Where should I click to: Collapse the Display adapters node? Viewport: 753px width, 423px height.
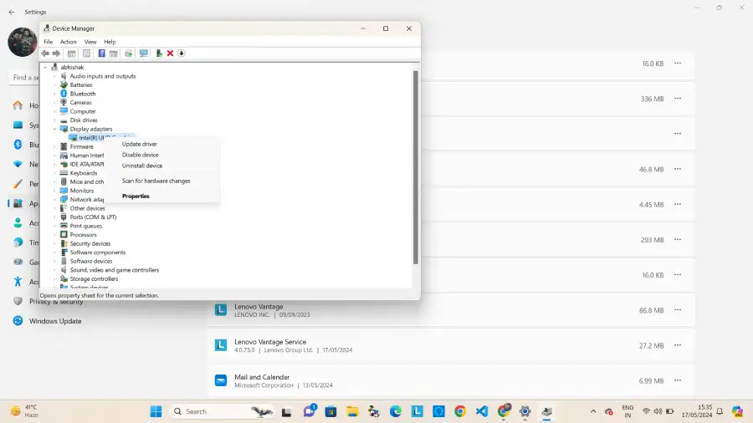click(54, 129)
